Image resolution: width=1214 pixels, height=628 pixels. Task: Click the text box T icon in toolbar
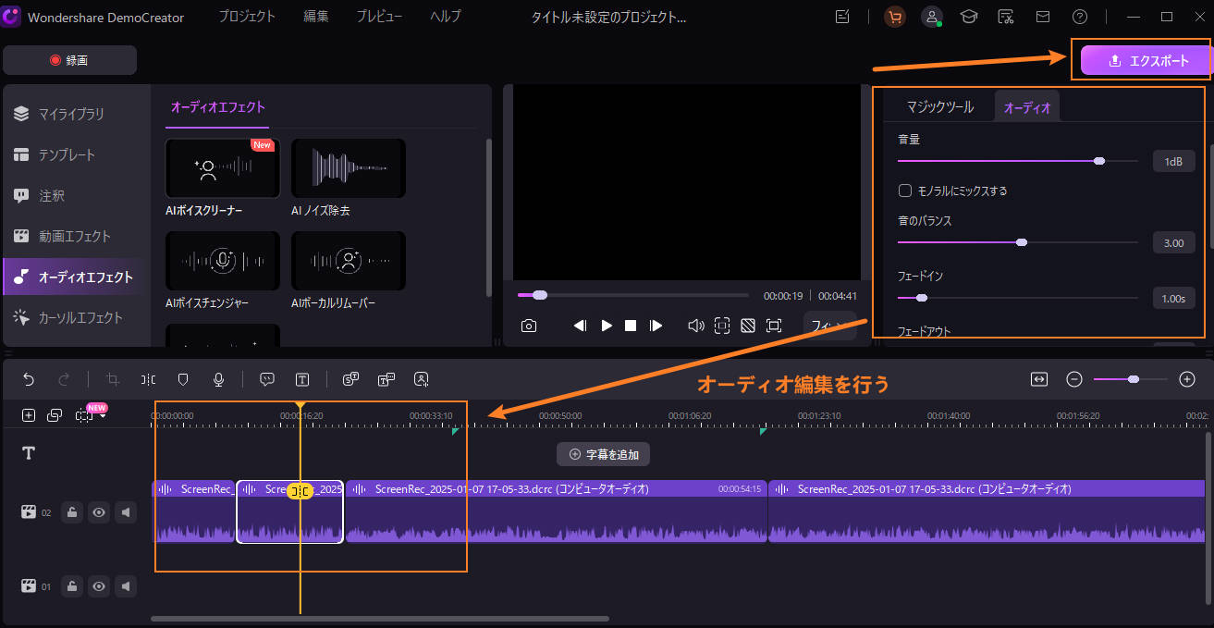coord(302,379)
